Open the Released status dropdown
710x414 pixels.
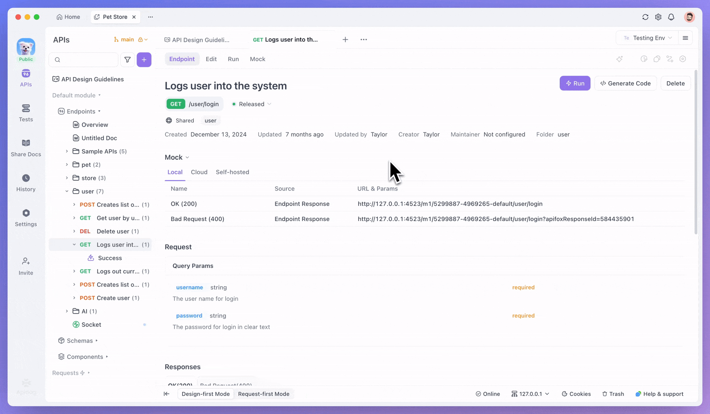click(x=252, y=104)
